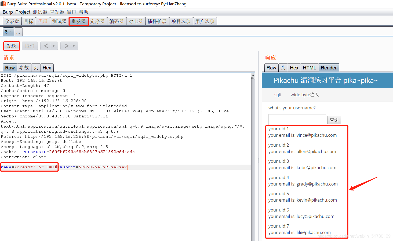
Task: Open the Burp menu
Action: click(8, 12)
